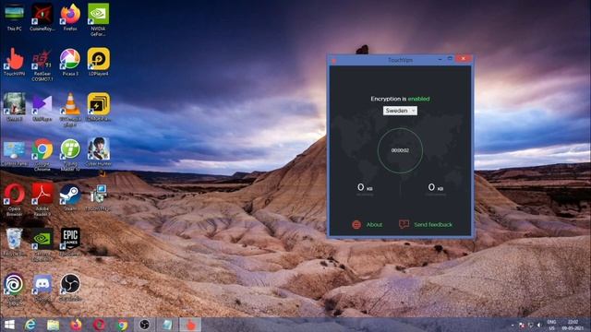
Task: Select the purple play-arrow desktop shortcut
Action: [x=42, y=107]
